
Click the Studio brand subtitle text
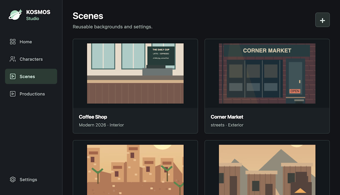click(32, 18)
